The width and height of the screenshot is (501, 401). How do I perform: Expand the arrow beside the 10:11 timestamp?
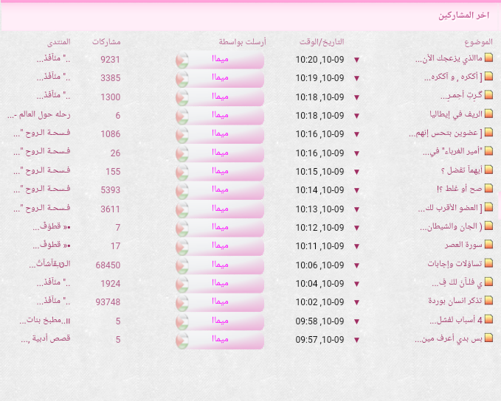click(357, 246)
